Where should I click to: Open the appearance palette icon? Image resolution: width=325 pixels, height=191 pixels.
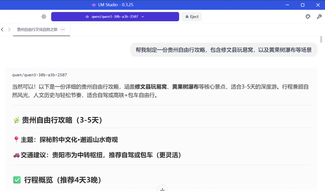(308, 17)
